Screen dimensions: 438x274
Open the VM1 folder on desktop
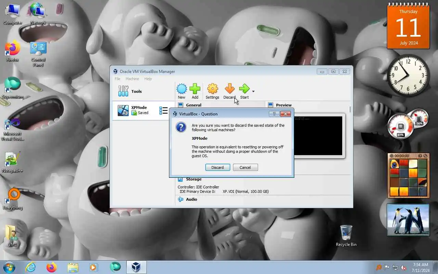click(x=13, y=236)
